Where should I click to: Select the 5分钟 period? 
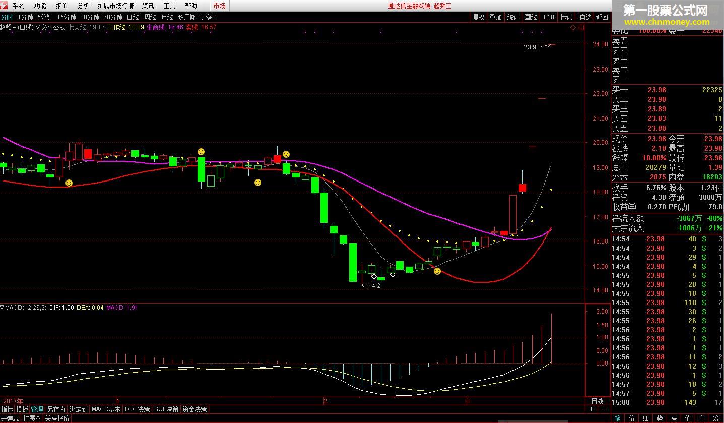pyautogui.click(x=45, y=17)
